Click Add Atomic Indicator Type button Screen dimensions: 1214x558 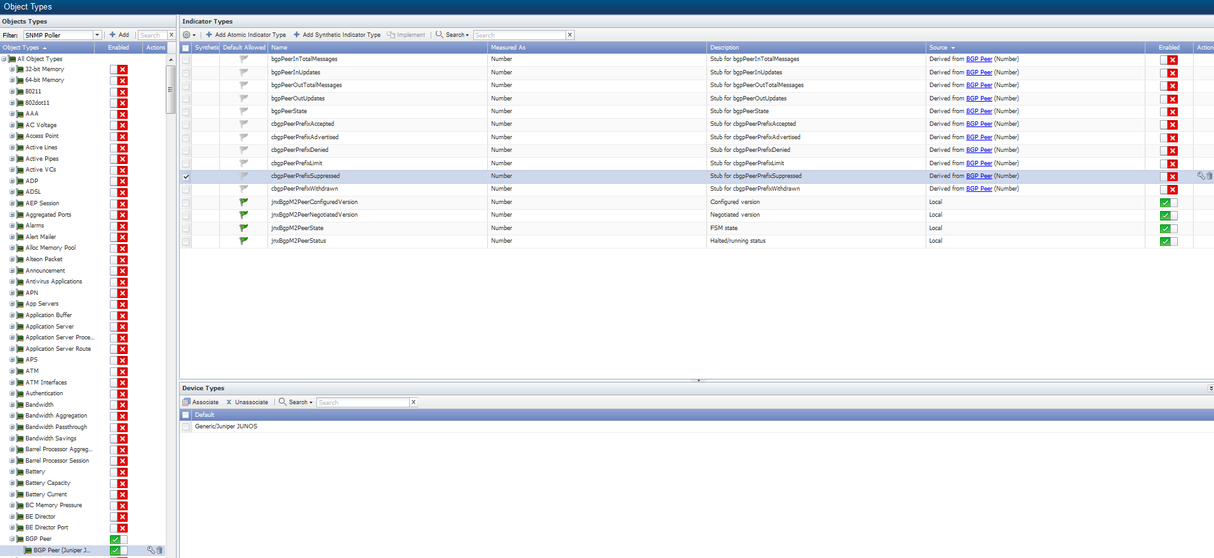(x=245, y=35)
